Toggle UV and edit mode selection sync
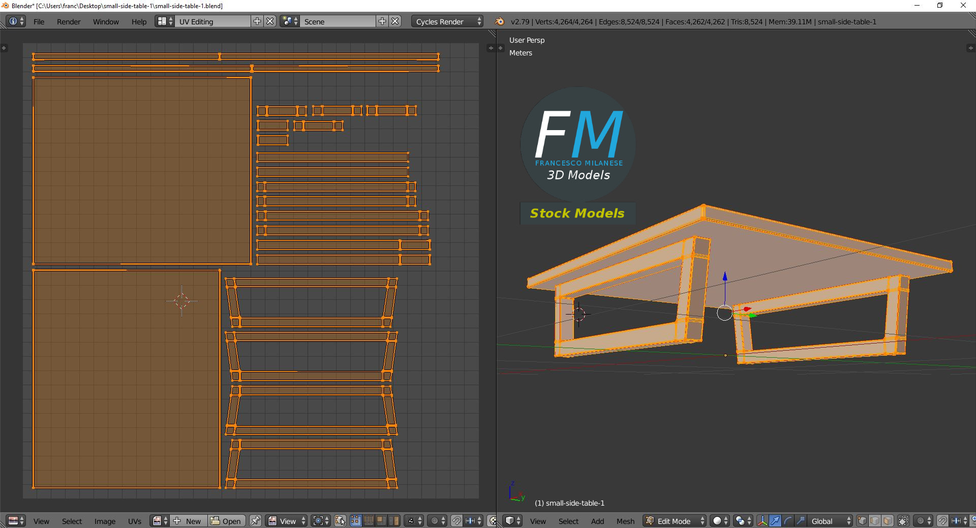The height and width of the screenshot is (528, 976). pos(340,521)
